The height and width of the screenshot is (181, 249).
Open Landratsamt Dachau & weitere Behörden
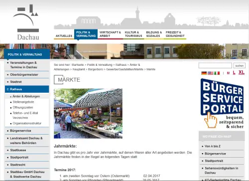[27, 141]
